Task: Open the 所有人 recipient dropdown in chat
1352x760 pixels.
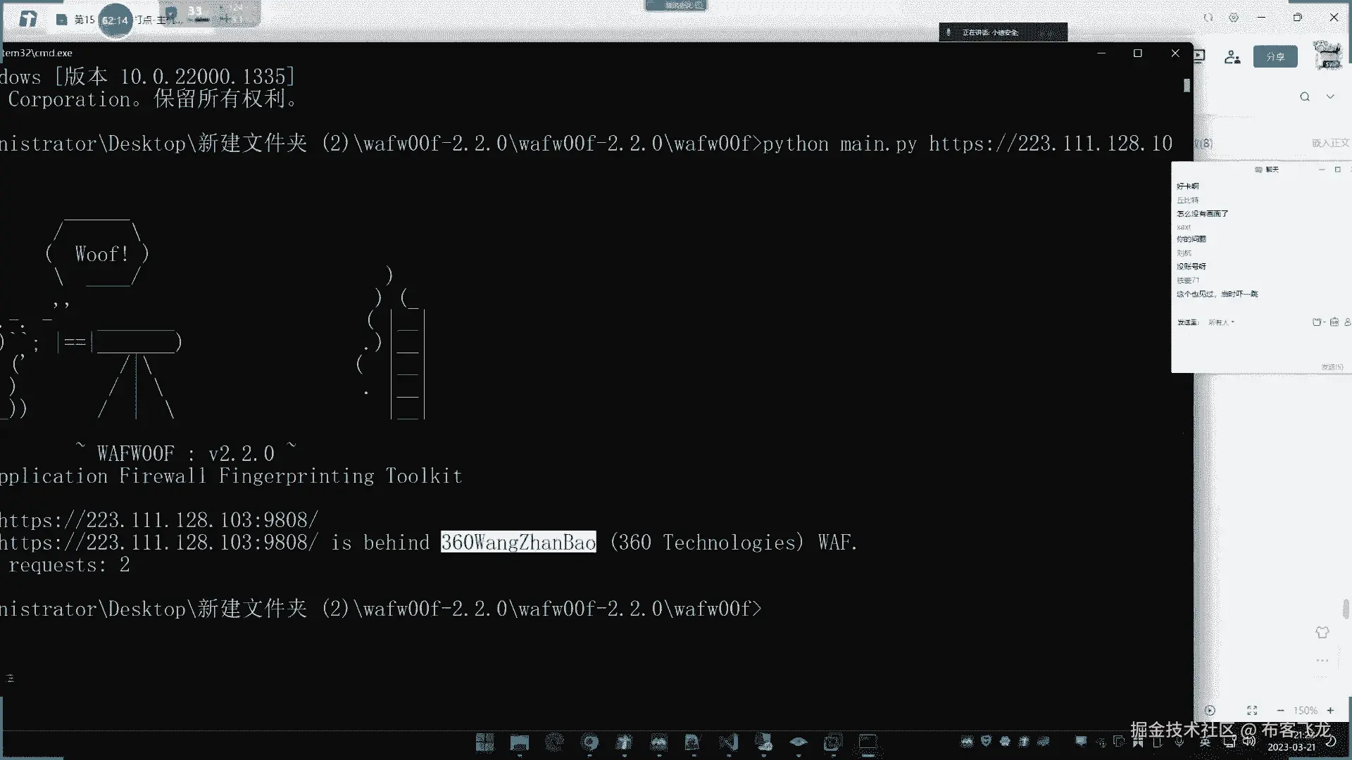Action: [x=1221, y=322]
